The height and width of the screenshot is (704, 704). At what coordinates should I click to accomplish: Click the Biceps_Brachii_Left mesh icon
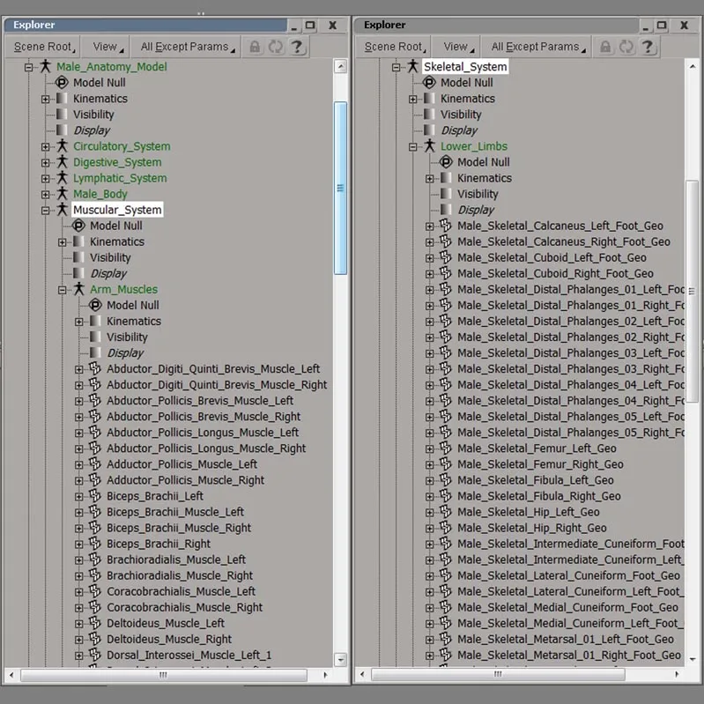click(95, 496)
